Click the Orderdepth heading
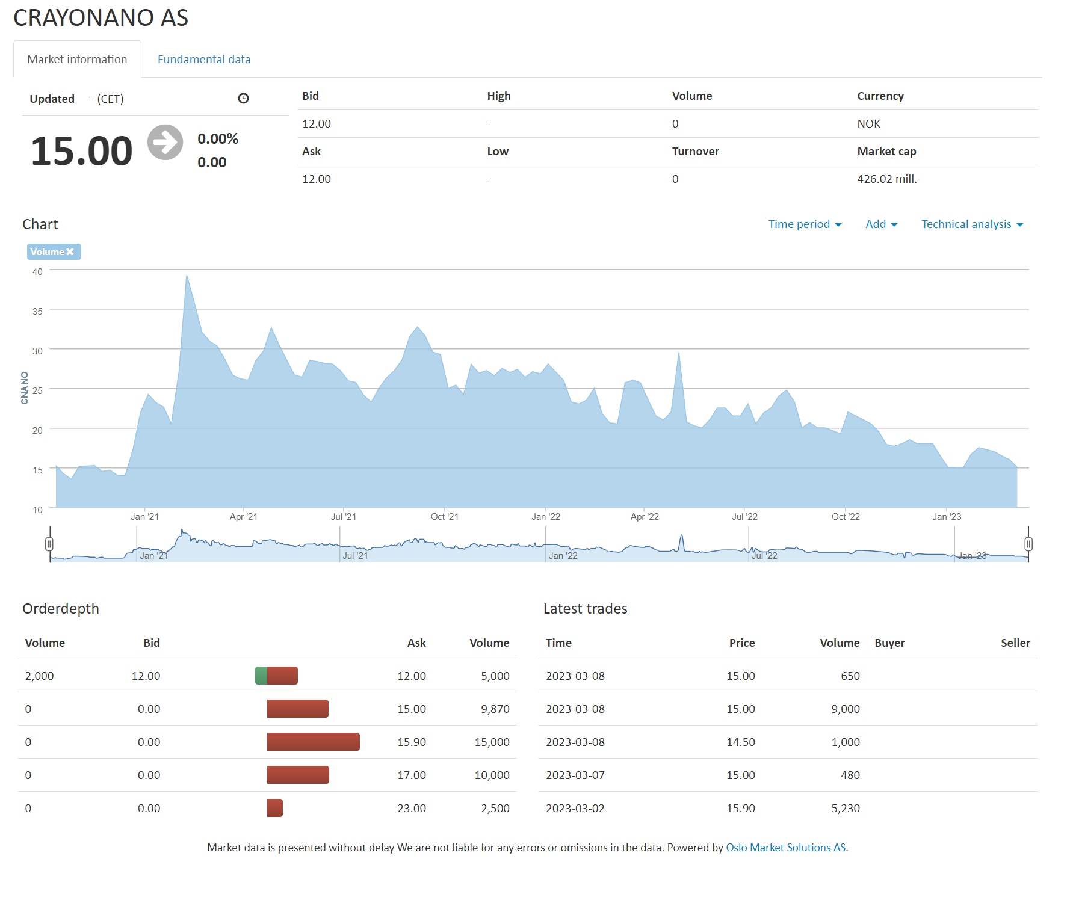 coord(61,608)
